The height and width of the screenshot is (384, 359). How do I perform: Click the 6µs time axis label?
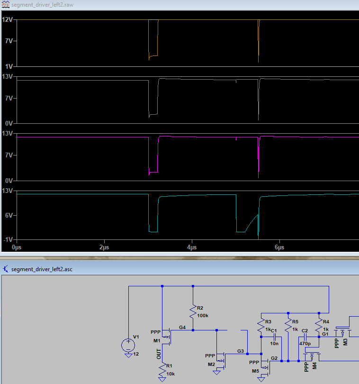pyautogui.click(x=279, y=247)
